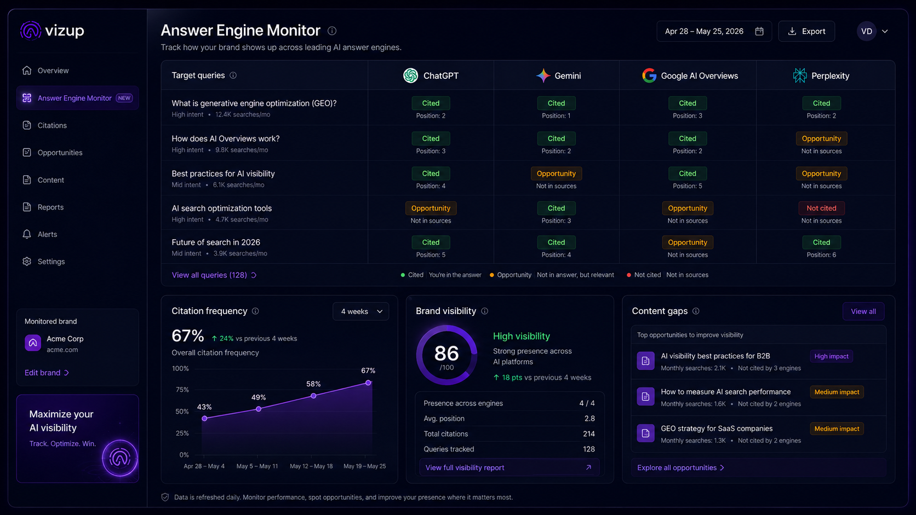
Task: Click View all in Content gaps
Action: click(x=863, y=311)
